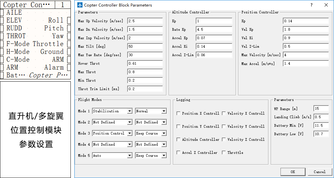Image resolution: width=334 pixels, height=178 pixels.
Task: Toggle Velocity Z Controller logging checkbox
Action: click(224, 139)
